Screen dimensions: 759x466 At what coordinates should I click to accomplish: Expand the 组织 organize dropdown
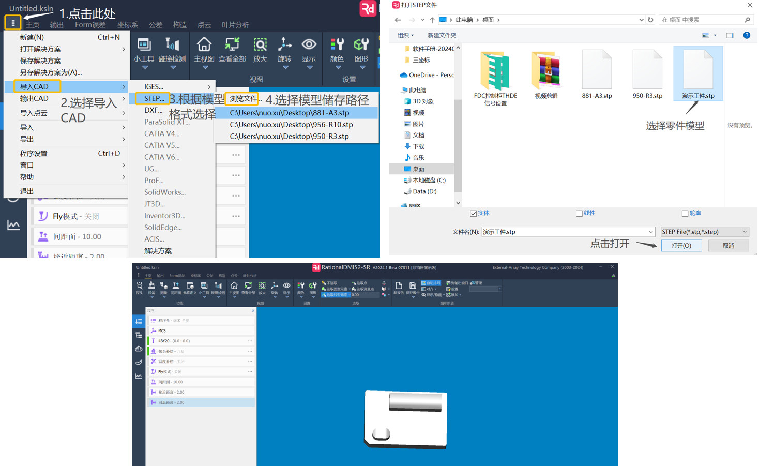(x=405, y=35)
